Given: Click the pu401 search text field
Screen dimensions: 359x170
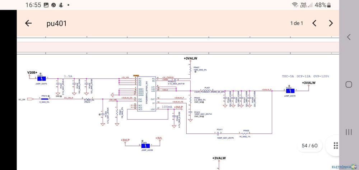Looking at the screenshot, I should point(144,23).
